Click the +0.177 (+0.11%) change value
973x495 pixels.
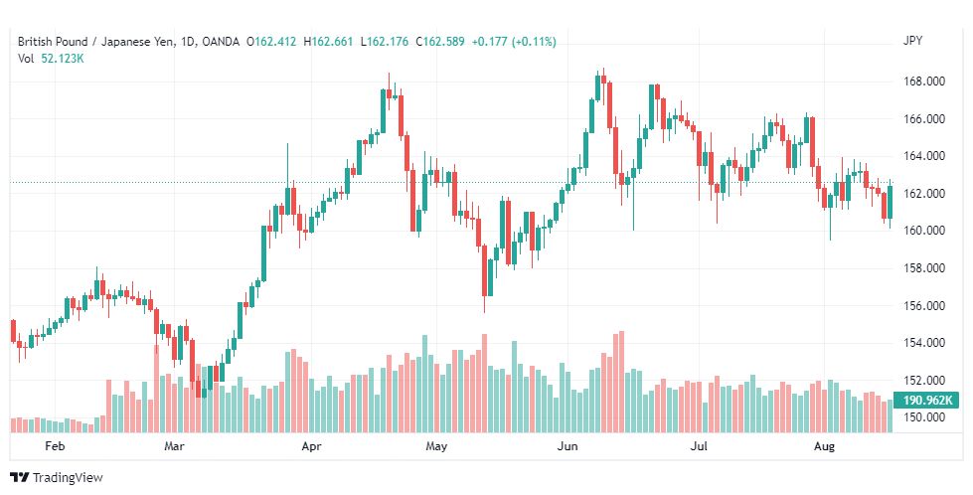pos(514,42)
